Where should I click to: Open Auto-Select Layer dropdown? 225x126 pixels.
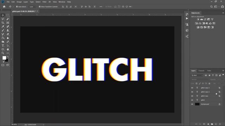(32, 7)
